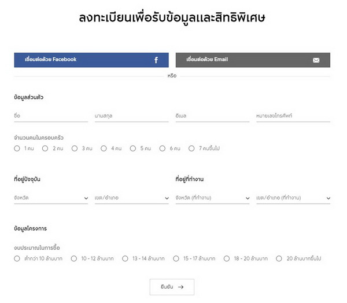Screen dimensions: 347x303
Task: Select the 4 คน family size option
Action: (x=104, y=148)
